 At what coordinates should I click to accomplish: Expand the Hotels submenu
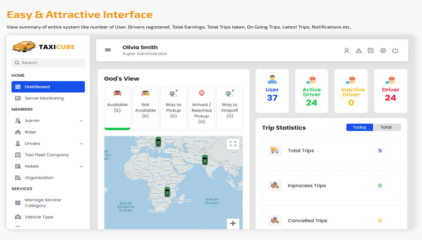pos(81,166)
